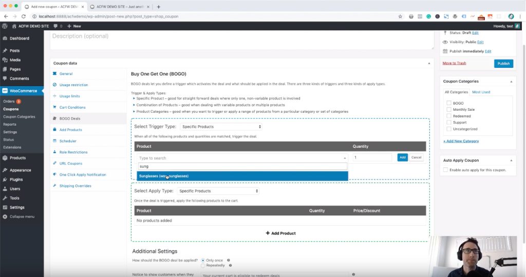
Task: Check the Uncategorized category checkbox
Action: (449, 129)
